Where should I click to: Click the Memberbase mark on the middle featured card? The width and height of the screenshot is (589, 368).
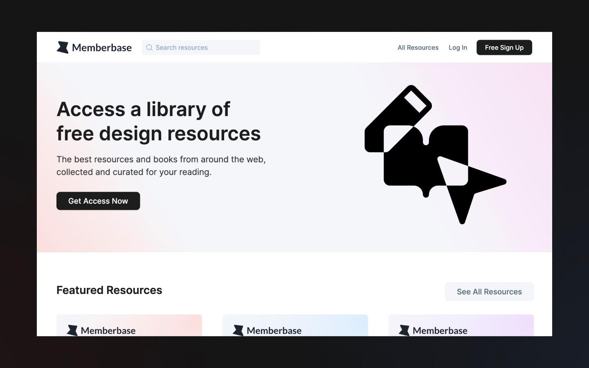point(238,330)
